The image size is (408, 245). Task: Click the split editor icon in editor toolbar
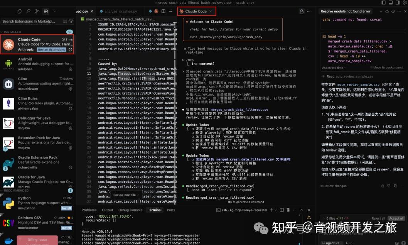(x=164, y=11)
